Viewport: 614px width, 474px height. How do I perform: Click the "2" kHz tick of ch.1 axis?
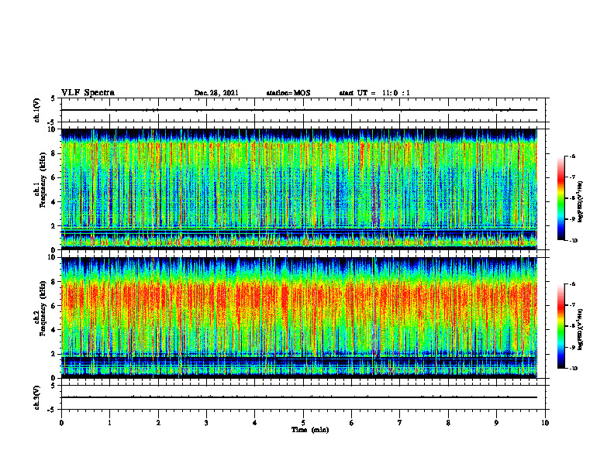(53, 225)
